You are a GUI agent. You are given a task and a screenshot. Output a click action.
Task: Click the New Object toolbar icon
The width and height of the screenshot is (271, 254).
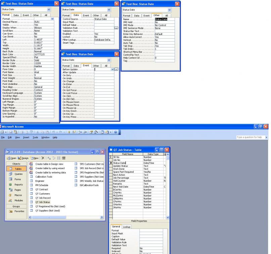[x=107, y=132]
